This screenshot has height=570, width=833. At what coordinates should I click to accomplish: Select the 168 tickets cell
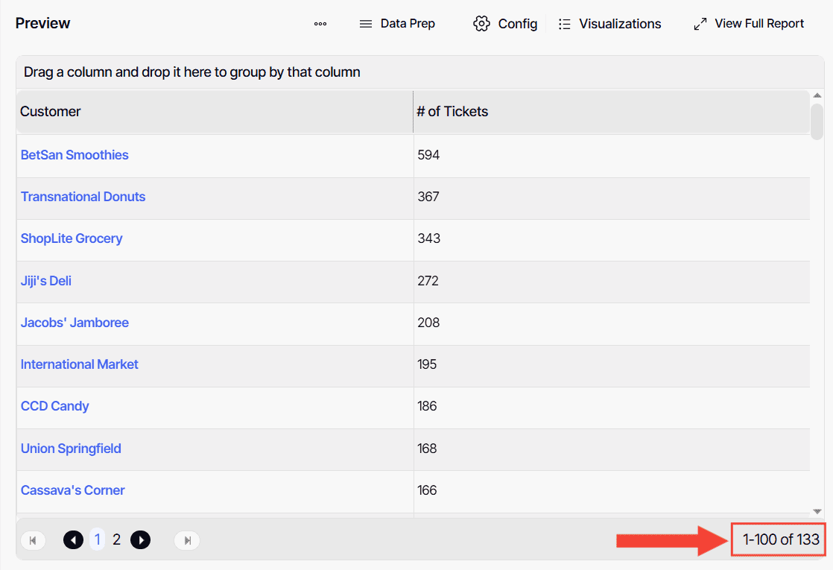click(x=612, y=449)
